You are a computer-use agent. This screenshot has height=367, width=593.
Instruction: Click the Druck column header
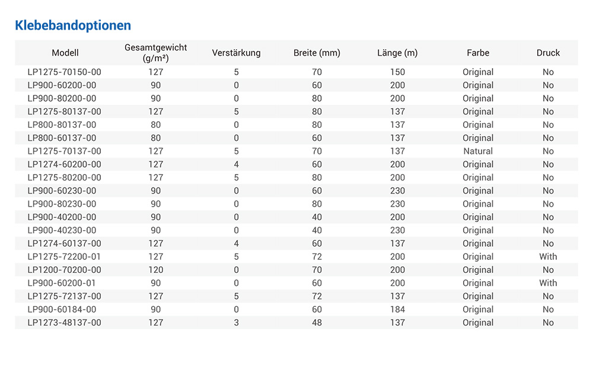coord(548,53)
